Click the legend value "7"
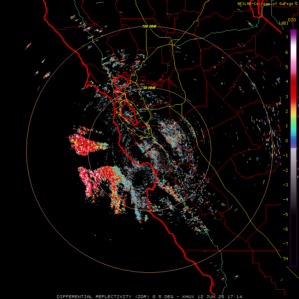 tap(287, 37)
